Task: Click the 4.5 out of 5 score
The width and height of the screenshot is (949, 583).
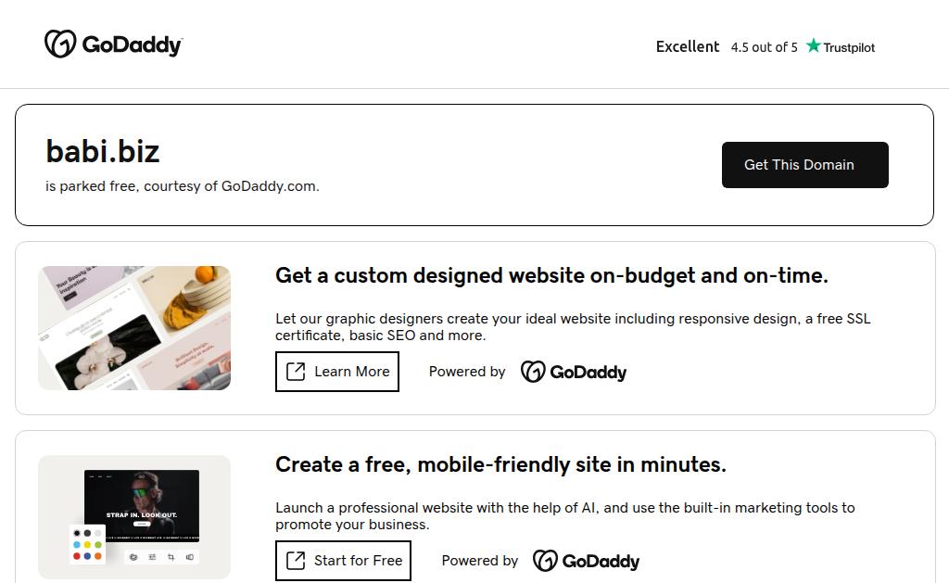Action: click(x=764, y=47)
